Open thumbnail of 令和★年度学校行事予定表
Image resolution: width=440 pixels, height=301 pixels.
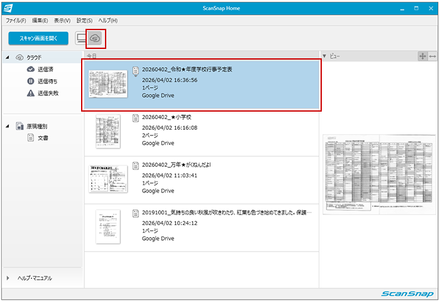tap(108, 84)
